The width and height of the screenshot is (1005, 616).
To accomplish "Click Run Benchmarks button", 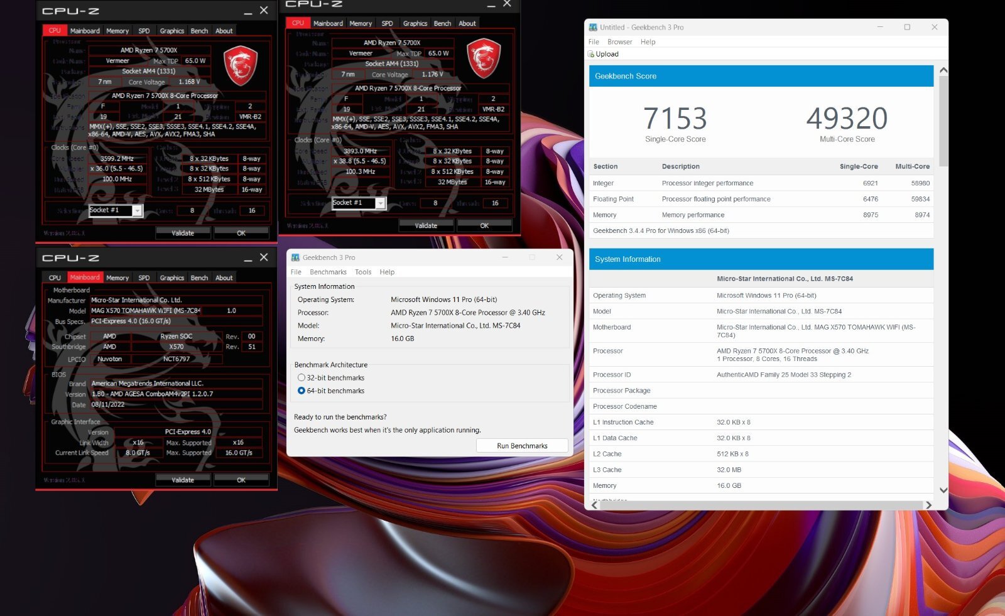I will point(522,446).
